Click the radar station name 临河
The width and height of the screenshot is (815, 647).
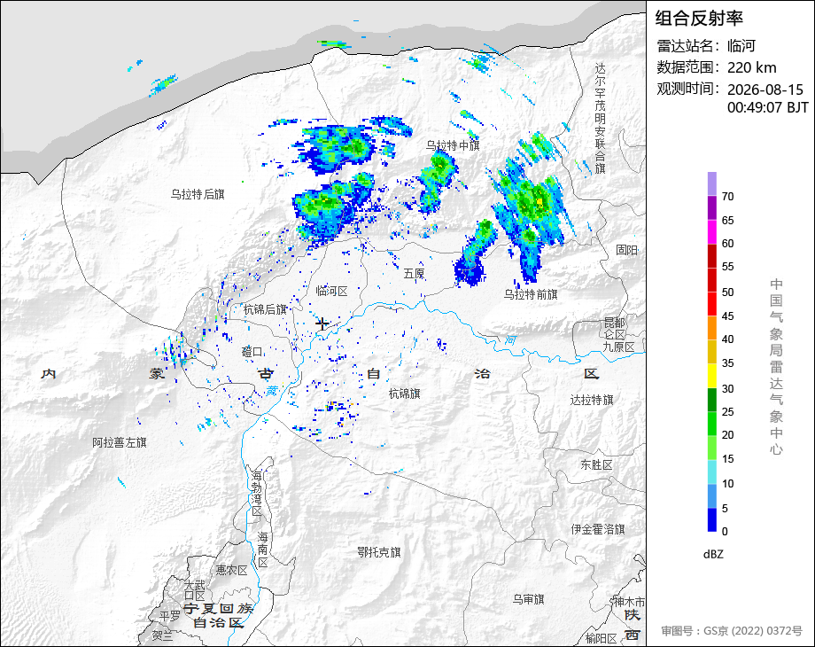coord(741,46)
